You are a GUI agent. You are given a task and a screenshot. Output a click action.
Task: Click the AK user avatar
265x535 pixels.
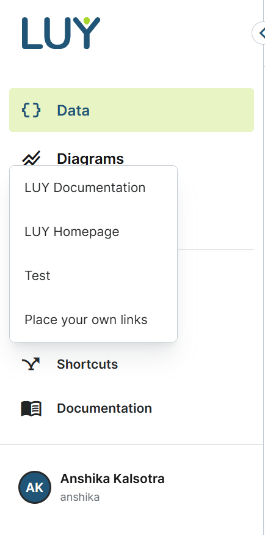(x=35, y=487)
